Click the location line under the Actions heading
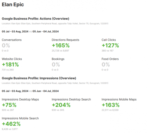The height and width of the screenshot is (133, 149). [55, 24]
